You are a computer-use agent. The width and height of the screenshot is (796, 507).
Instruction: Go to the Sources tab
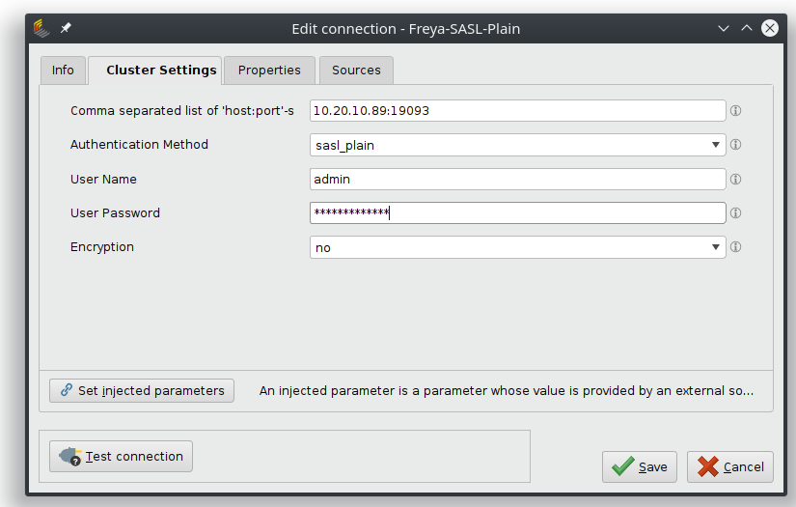(356, 70)
